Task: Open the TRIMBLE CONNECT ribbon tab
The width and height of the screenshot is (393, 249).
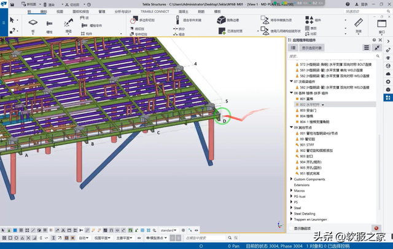Action: 155,12
